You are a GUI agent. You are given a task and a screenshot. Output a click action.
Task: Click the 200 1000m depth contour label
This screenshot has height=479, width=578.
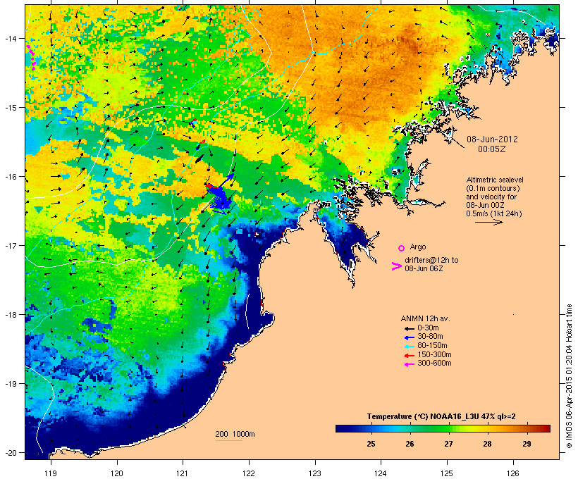pos(235,434)
